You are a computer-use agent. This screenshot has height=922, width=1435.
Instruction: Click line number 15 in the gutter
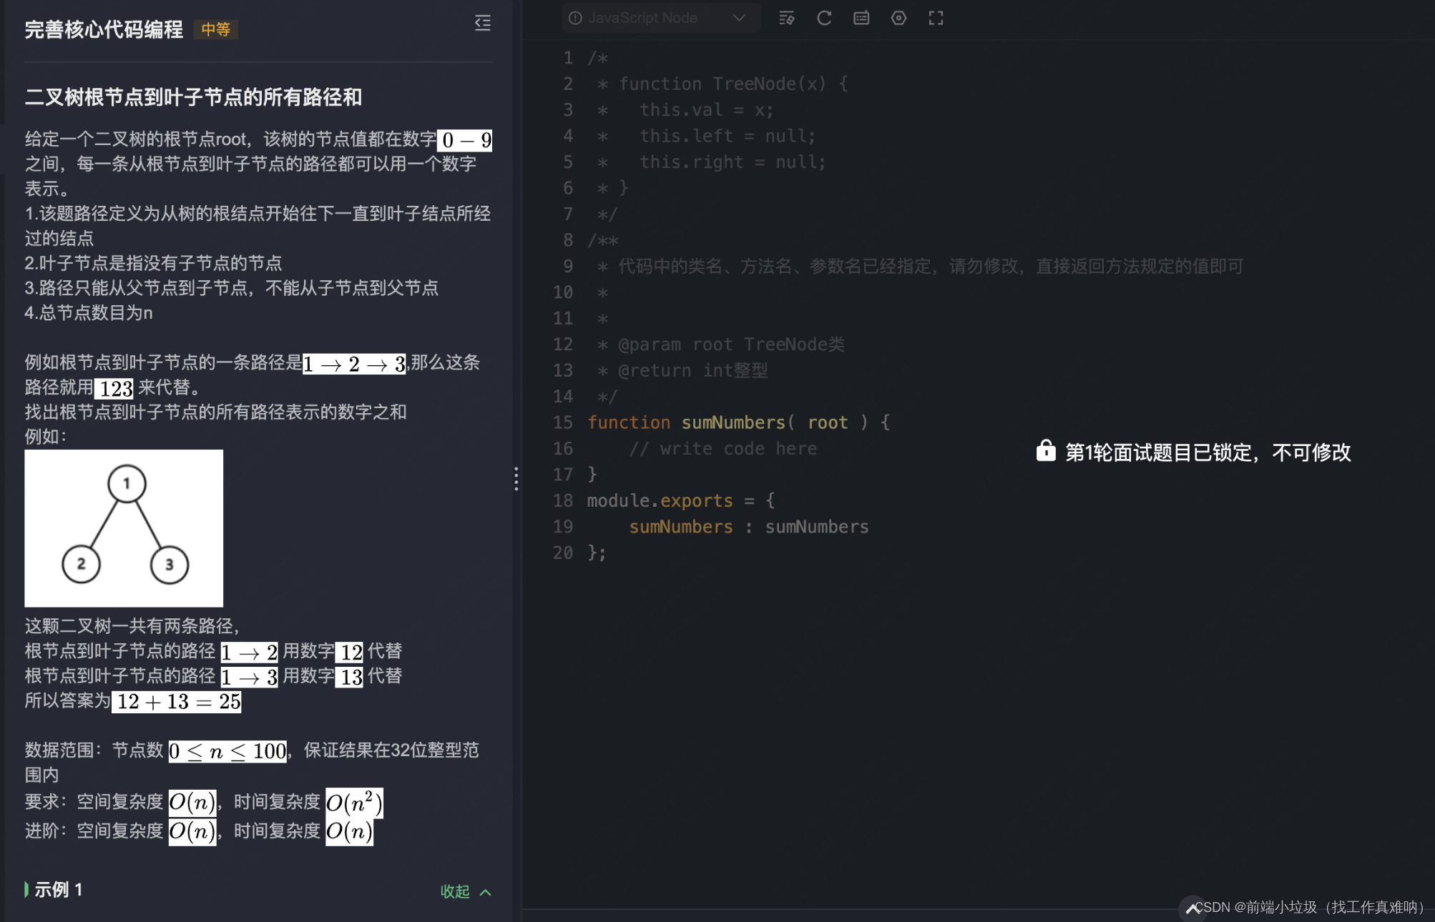563,422
